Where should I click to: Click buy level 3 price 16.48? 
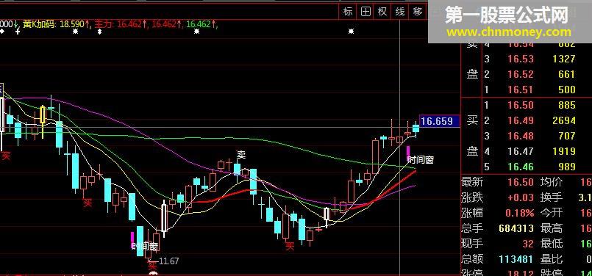point(520,136)
